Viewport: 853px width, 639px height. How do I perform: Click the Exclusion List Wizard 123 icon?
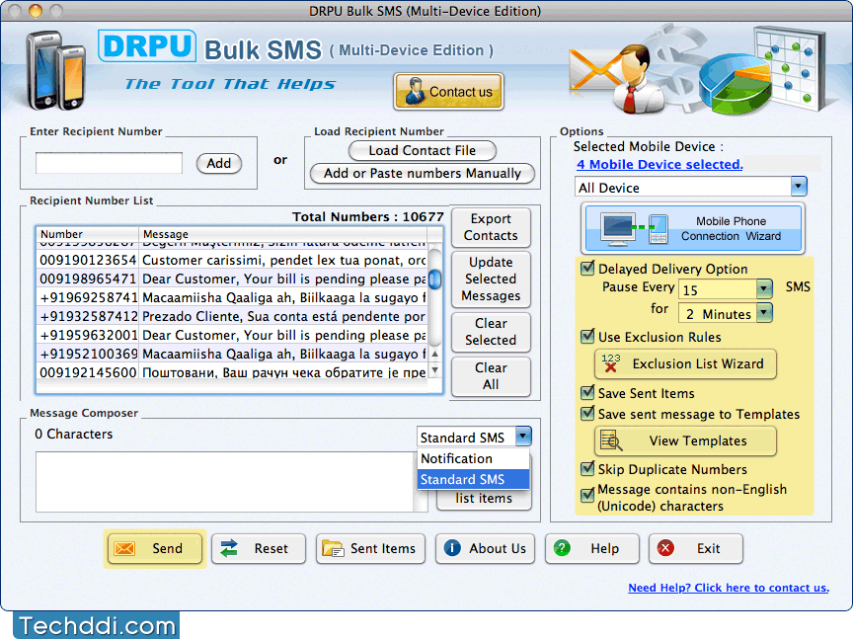[610, 363]
